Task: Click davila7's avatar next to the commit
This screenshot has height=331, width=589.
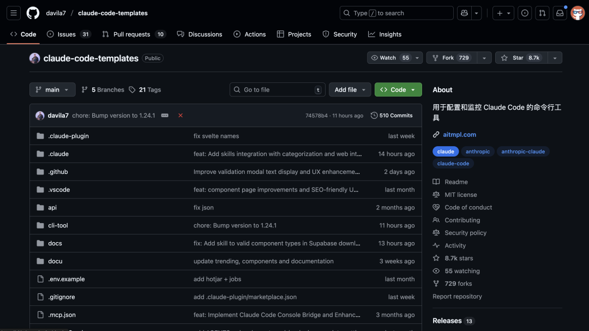Action: click(40, 115)
